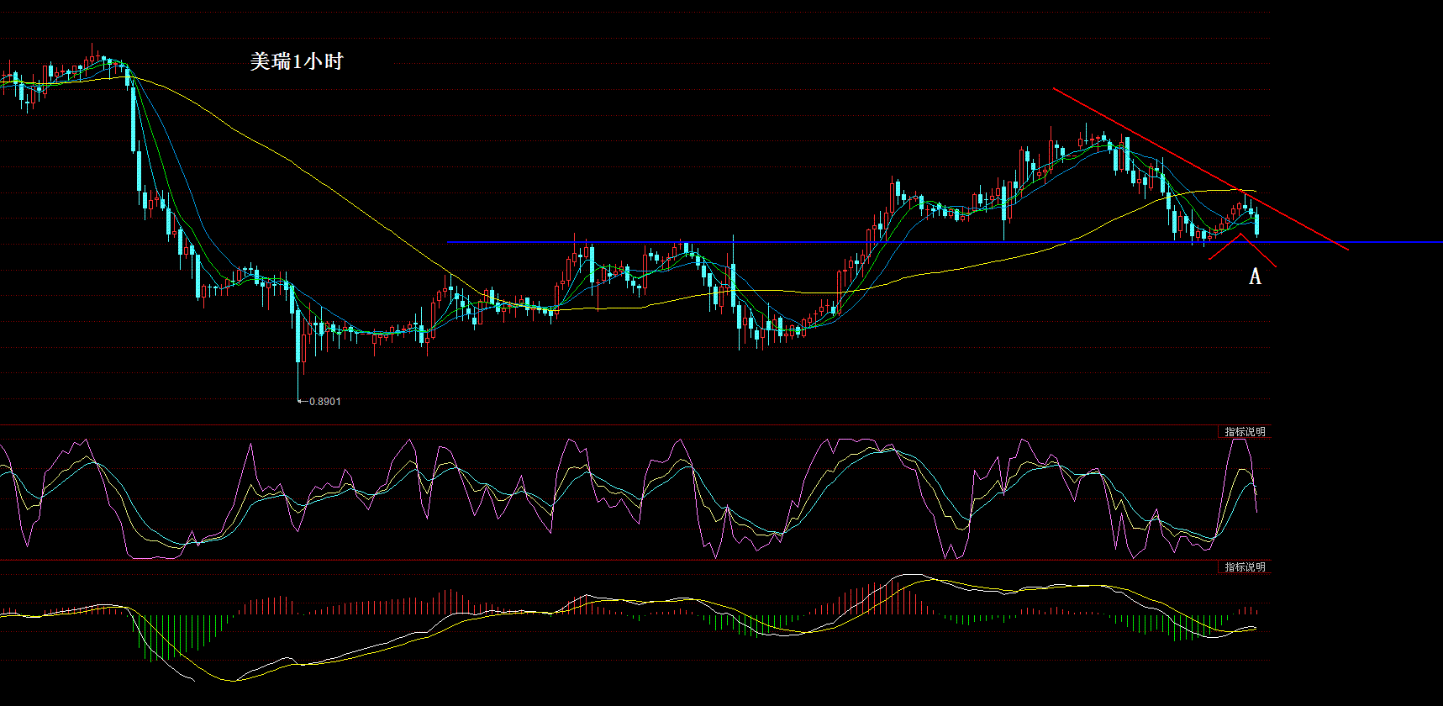Image resolution: width=1443 pixels, height=706 pixels.
Task: Select the blue horizontal support line
Action: (945, 243)
